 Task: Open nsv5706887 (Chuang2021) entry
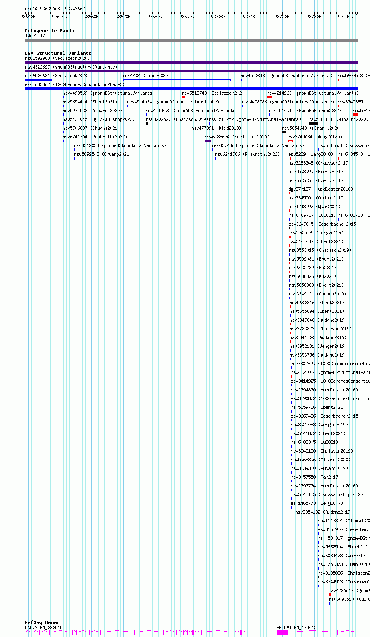(x=91, y=128)
